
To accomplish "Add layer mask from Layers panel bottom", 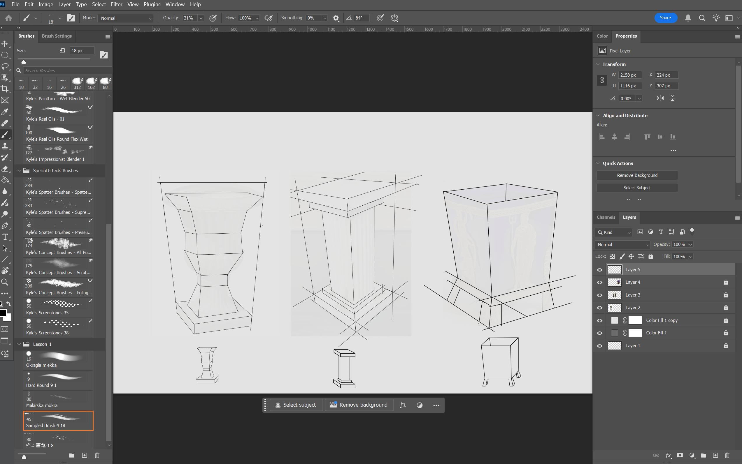I will pyautogui.click(x=680, y=455).
